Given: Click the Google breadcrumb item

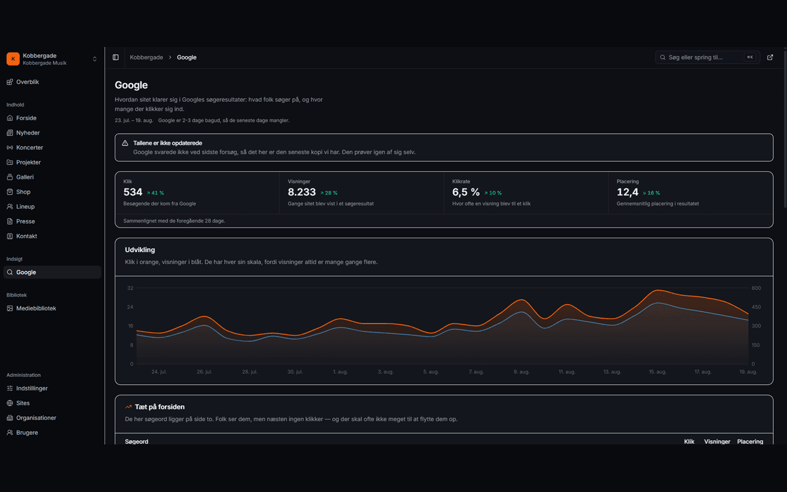Looking at the screenshot, I should point(186,57).
